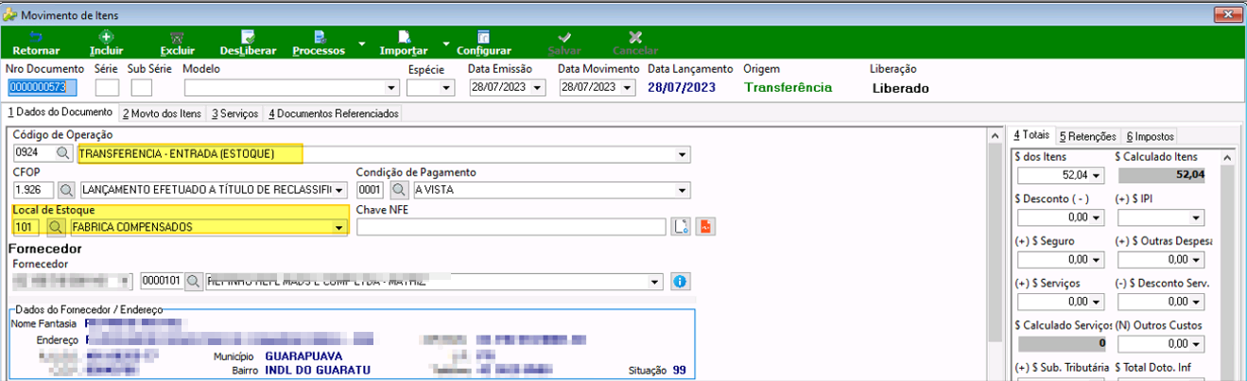Click scroll-up arrow of document data panel
The height and width of the screenshot is (381, 1247).
click(x=993, y=136)
